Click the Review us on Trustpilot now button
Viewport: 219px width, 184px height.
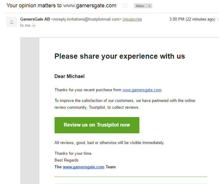pyautogui.click(x=97, y=125)
